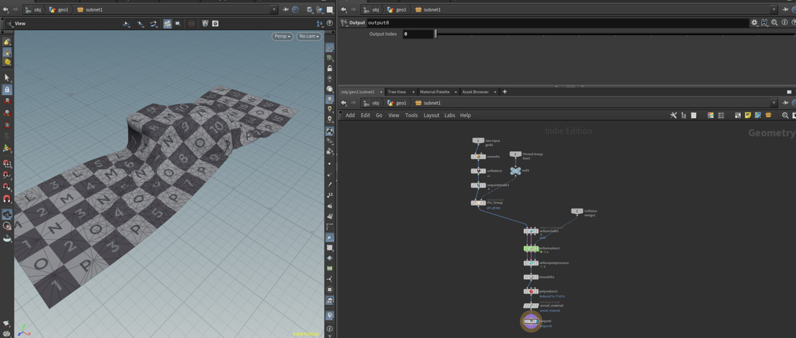Viewport: 796px width, 338px height.
Task: Select the Tumble view tool in the viewport toolbar
Action: [127, 23]
